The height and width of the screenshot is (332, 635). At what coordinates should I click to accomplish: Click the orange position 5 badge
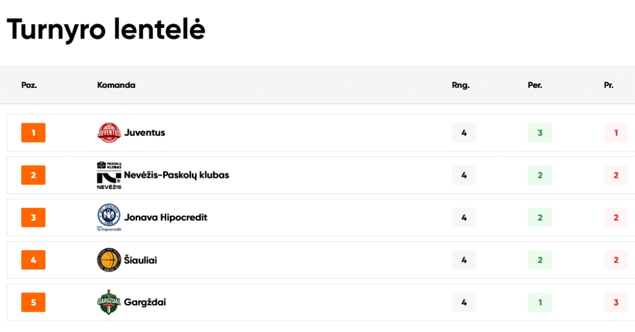[33, 302]
